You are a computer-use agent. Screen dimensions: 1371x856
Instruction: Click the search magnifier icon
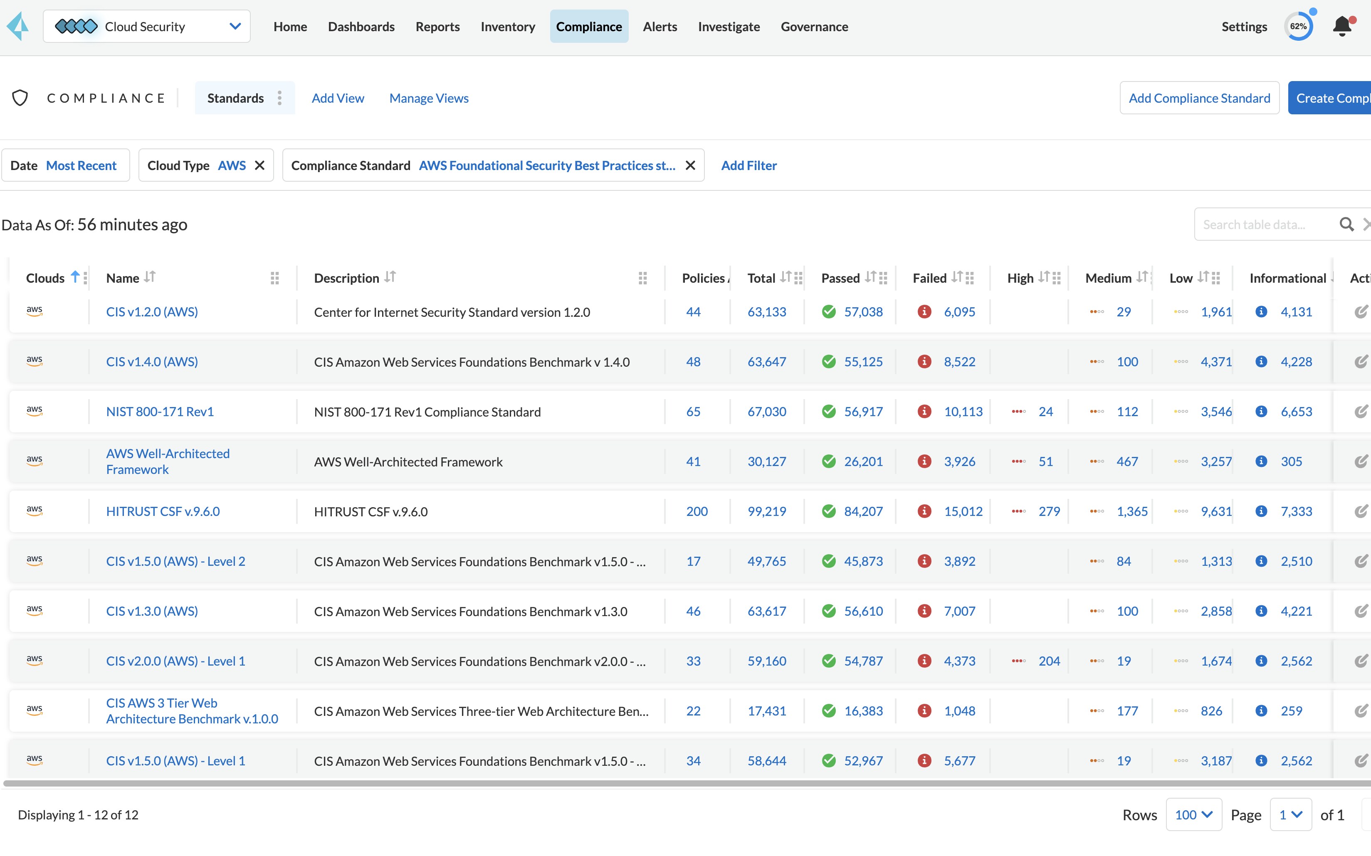[1346, 225]
